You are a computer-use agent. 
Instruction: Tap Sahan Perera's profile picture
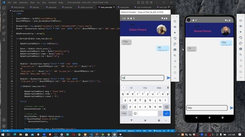coord(162,30)
